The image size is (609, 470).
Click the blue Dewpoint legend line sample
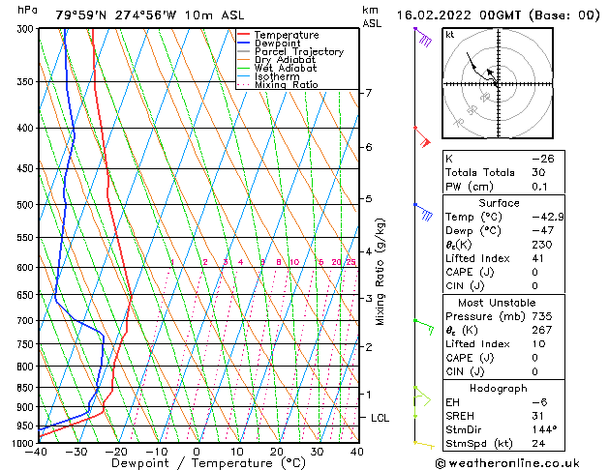point(244,44)
